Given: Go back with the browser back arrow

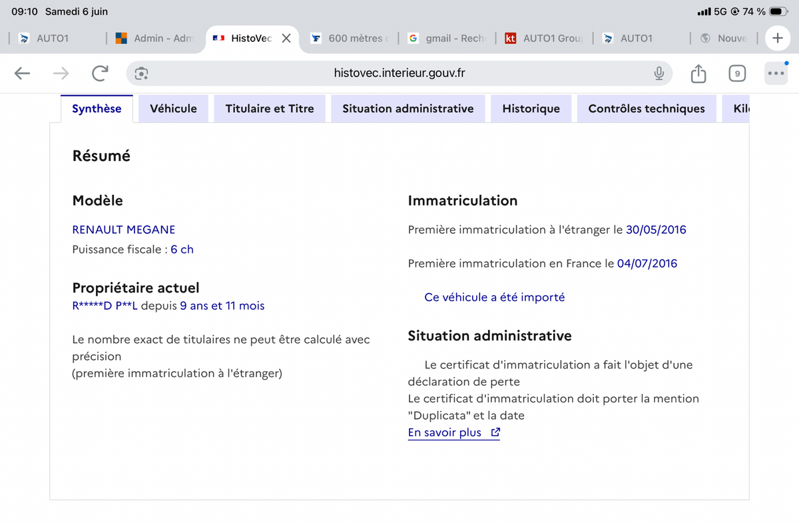Looking at the screenshot, I should (23, 74).
